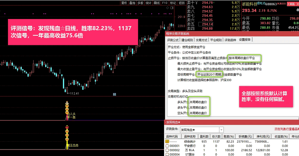
Task: Click the 82.23 win rate cell
Action: pos(230,142)
